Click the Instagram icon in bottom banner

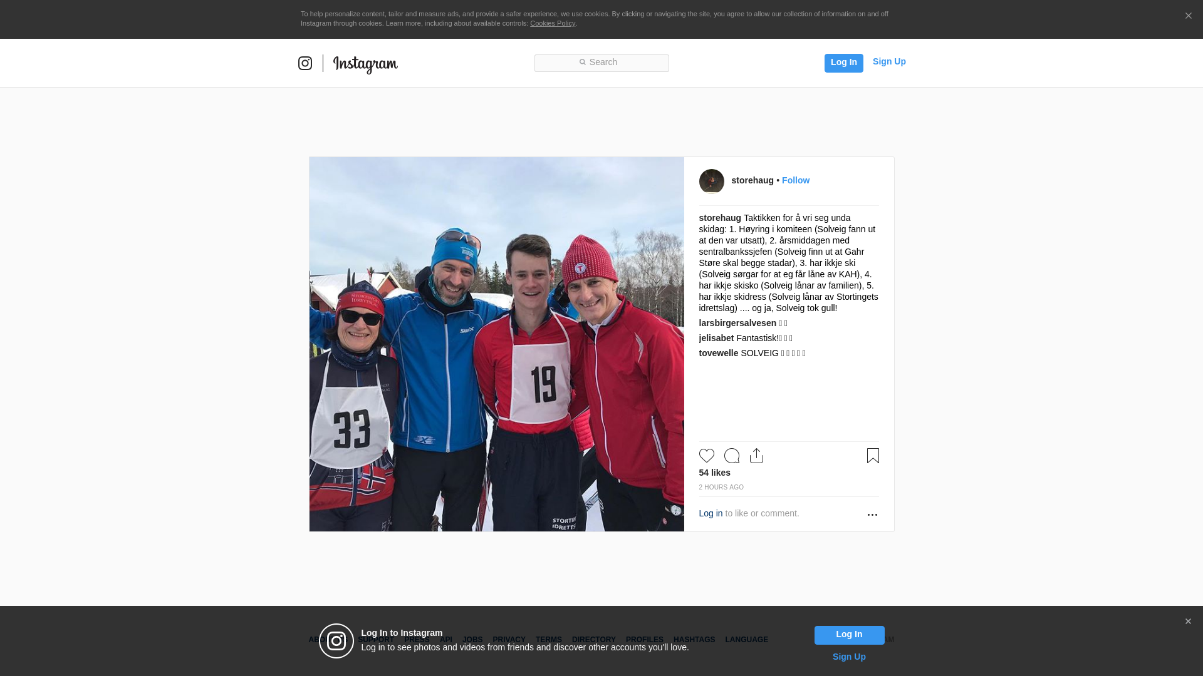[336, 641]
